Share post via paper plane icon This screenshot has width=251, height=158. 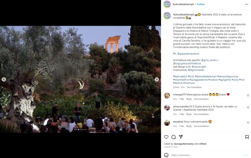point(181,137)
